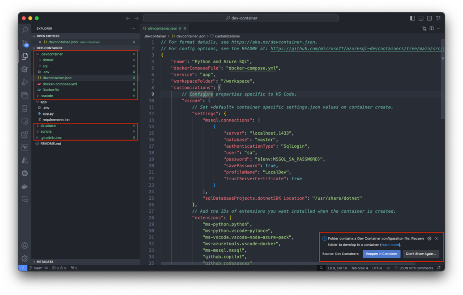
Task: Collapse the .devcontainer folder
Action: tap(51, 54)
